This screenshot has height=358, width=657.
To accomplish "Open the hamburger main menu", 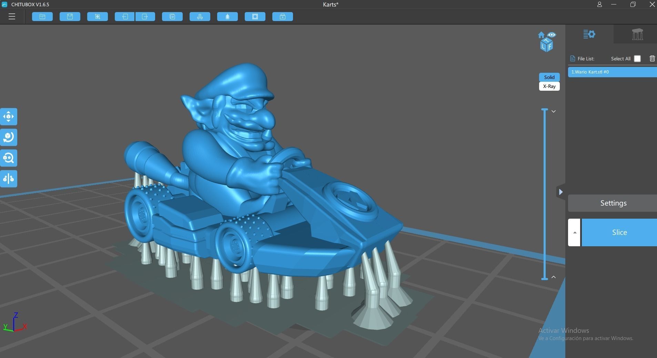I will click(12, 17).
